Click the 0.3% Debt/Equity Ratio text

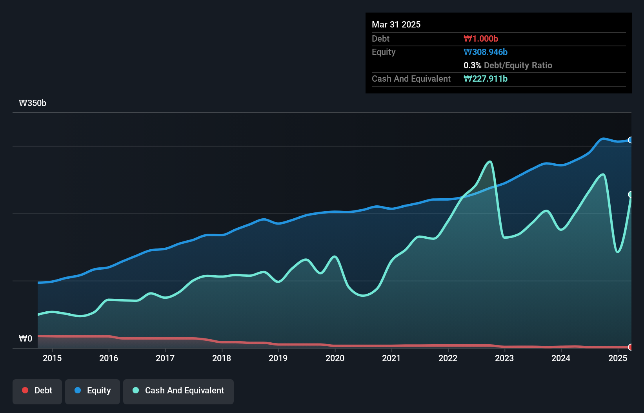[508, 66]
